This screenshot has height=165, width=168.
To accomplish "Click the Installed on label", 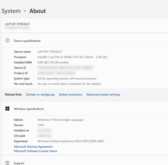I will tap(21, 130).
